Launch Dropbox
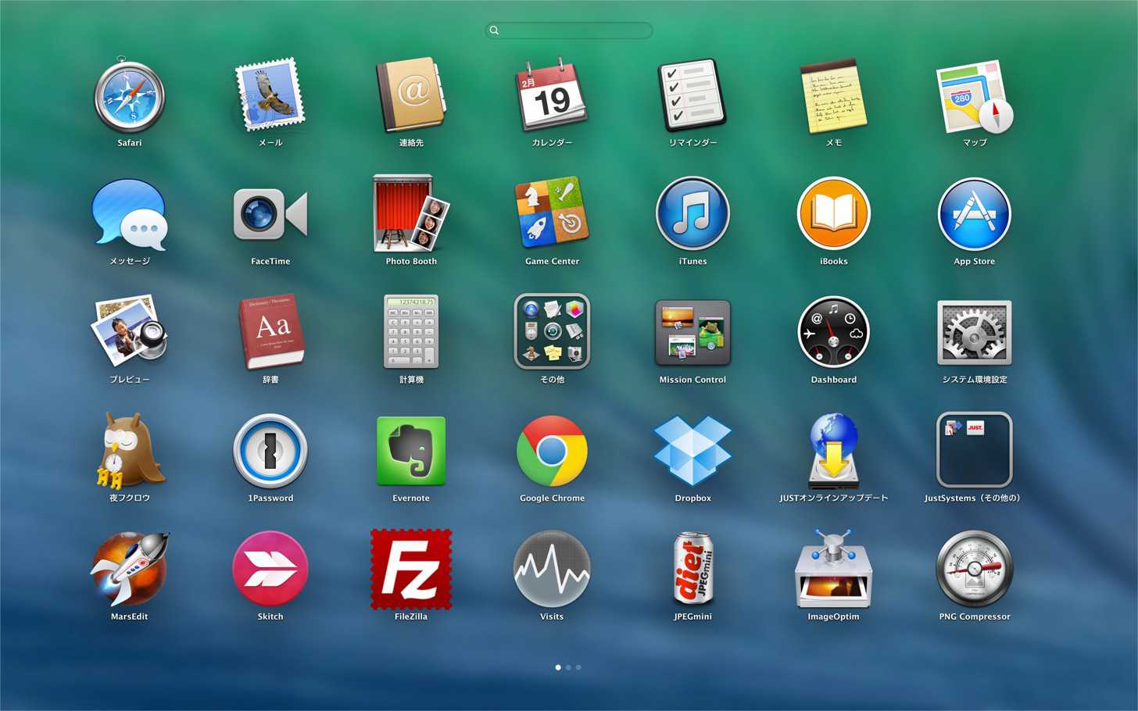This screenshot has height=711, width=1138. (x=692, y=451)
